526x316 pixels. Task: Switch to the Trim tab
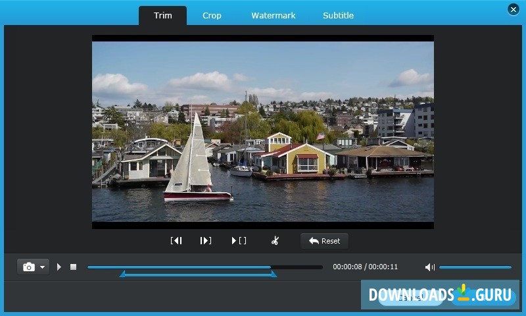162,15
